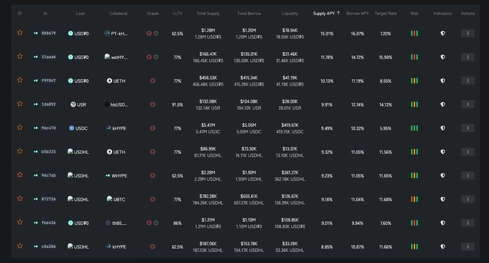Viewport: 489px width, 263px height.
Task: Click the shield indicator in 872726 row
Action: pyautogui.click(x=443, y=199)
